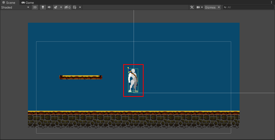Screen dimensions: 275x140
Task: Toggle scene effects (skybox and fog) icon
Action: click(56, 7)
